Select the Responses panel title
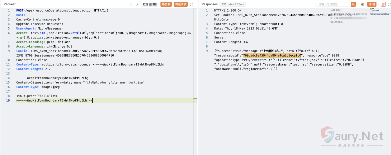The height and width of the screenshot is (155, 391). (x=210, y=4)
